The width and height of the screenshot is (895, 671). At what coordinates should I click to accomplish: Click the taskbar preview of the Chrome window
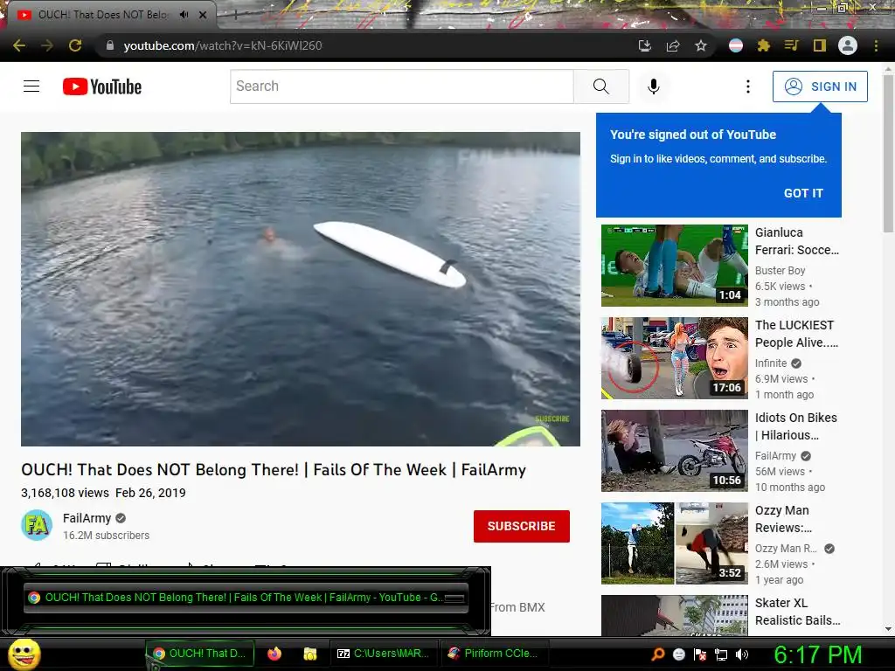tap(246, 598)
